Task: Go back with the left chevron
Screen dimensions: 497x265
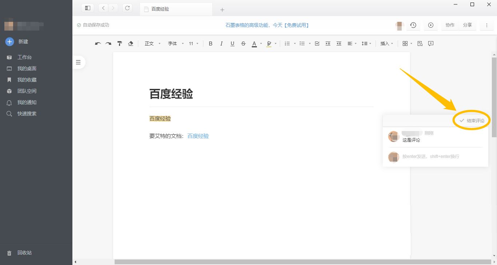Action: [x=103, y=8]
